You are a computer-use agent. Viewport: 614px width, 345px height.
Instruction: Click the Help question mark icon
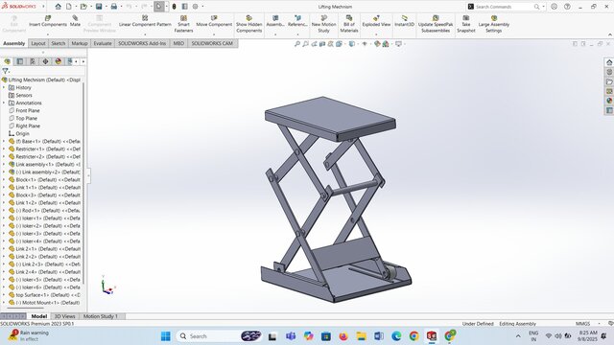pos(567,7)
